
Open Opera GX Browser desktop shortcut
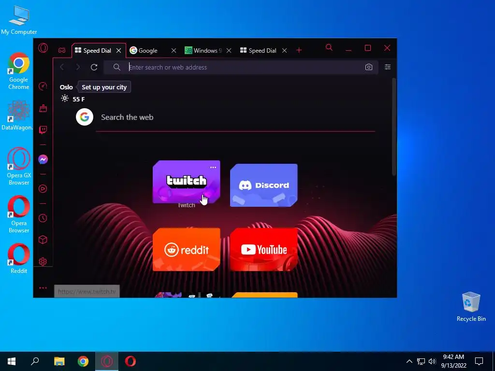(19, 167)
